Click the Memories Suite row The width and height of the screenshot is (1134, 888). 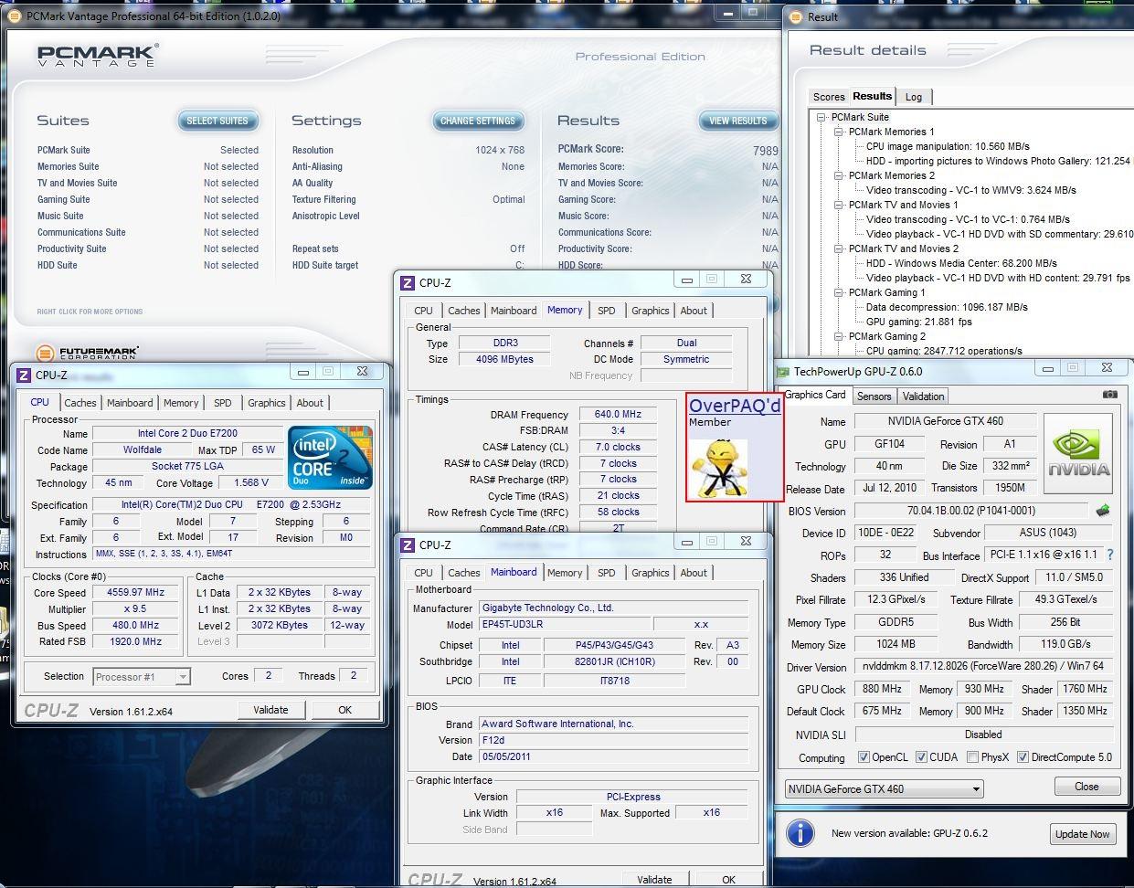click(x=148, y=166)
